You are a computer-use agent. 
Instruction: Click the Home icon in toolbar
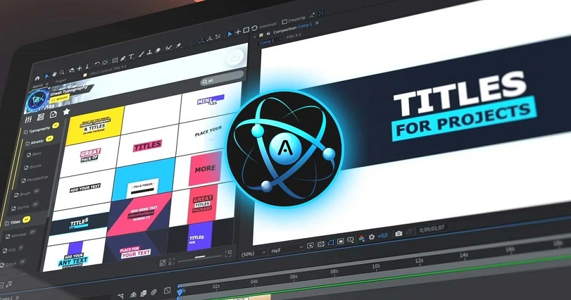[x=37, y=78]
